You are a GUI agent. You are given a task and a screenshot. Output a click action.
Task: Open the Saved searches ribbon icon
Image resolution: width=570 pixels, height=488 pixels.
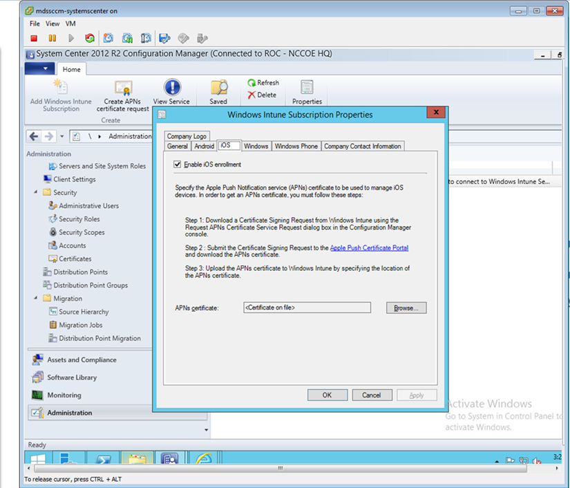tap(218, 92)
